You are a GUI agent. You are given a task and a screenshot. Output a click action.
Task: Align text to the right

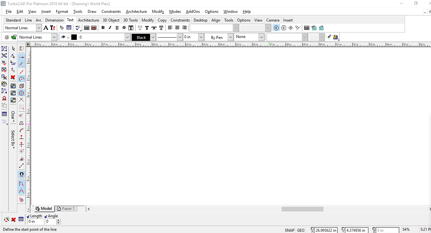click(x=184, y=28)
